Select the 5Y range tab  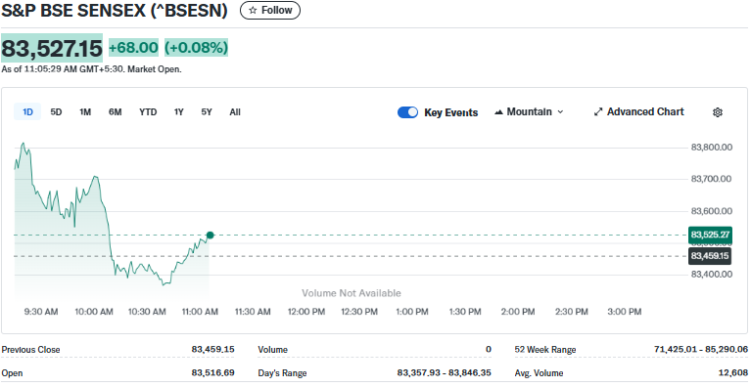[x=207, y=111]
